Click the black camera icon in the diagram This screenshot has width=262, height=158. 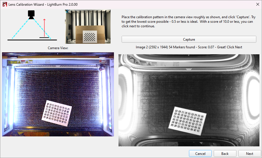(x=31, y=14)
